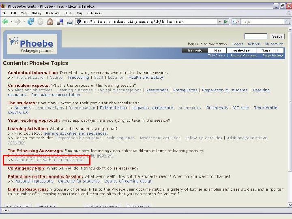The width and height of the screenshot is (292, 219).
Task: Open 'What can I do with a particular tool?'
Action: coord(49,160)
